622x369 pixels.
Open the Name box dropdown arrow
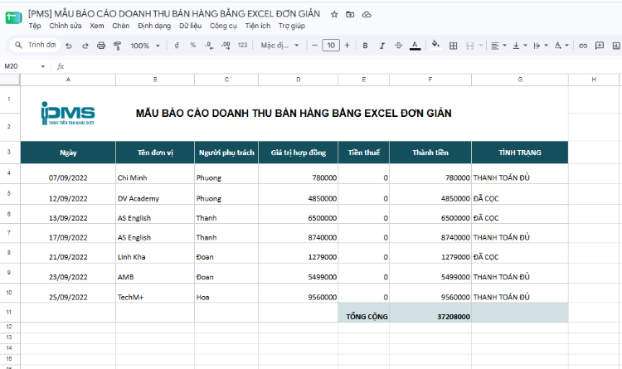(x=43, y=66)
